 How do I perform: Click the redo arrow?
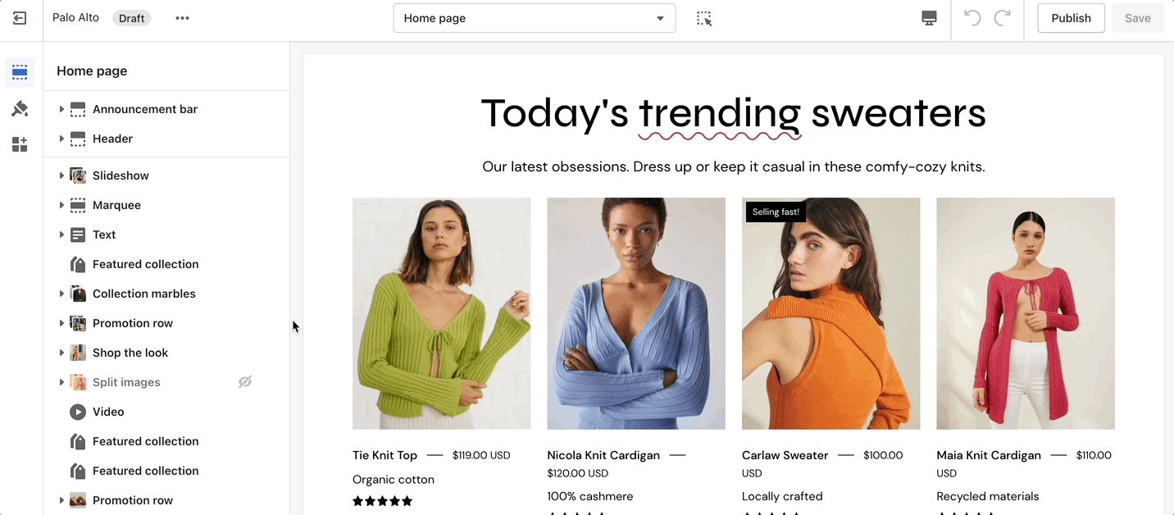[x=1002, y=18]
